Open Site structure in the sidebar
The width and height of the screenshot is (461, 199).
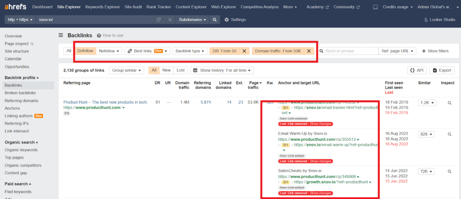coord(17,51)
